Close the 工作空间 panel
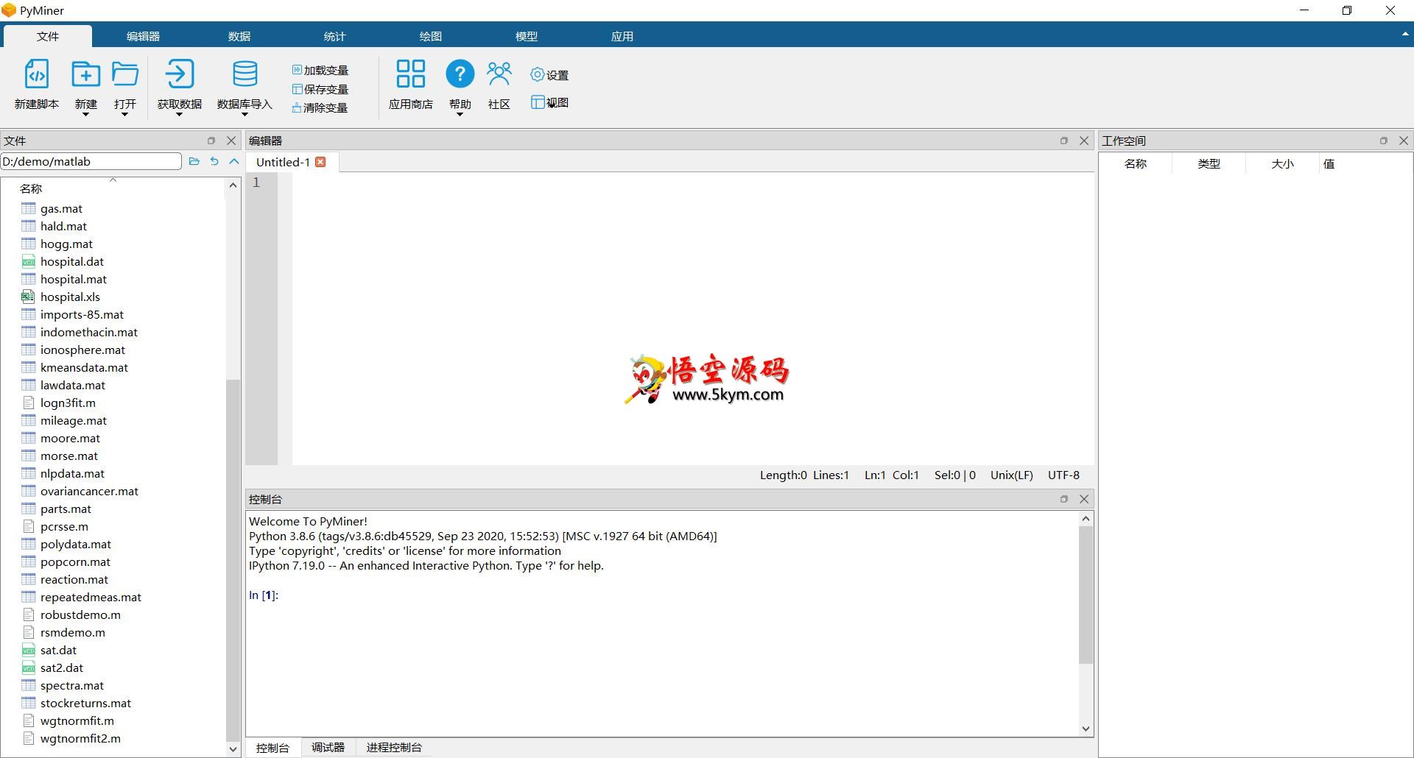The width and height of the screenshot is (1414, 758). point(1404,141)
